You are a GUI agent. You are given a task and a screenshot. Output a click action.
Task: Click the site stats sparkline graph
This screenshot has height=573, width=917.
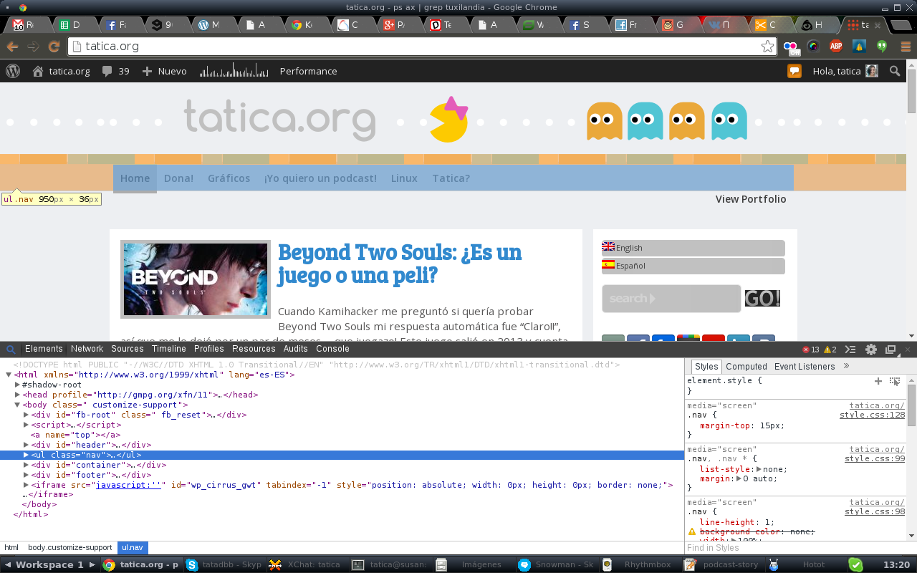tap(232, 70)
